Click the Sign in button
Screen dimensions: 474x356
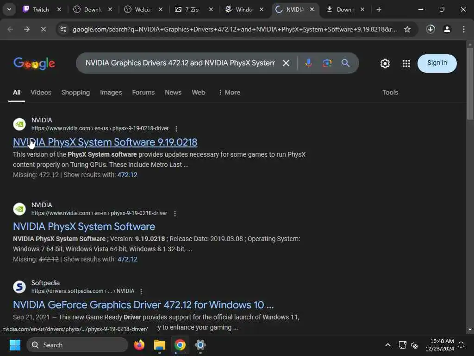click(x=437, y=63)
